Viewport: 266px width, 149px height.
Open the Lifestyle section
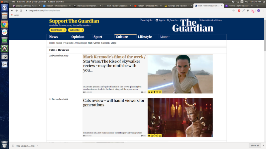point(145,37)
